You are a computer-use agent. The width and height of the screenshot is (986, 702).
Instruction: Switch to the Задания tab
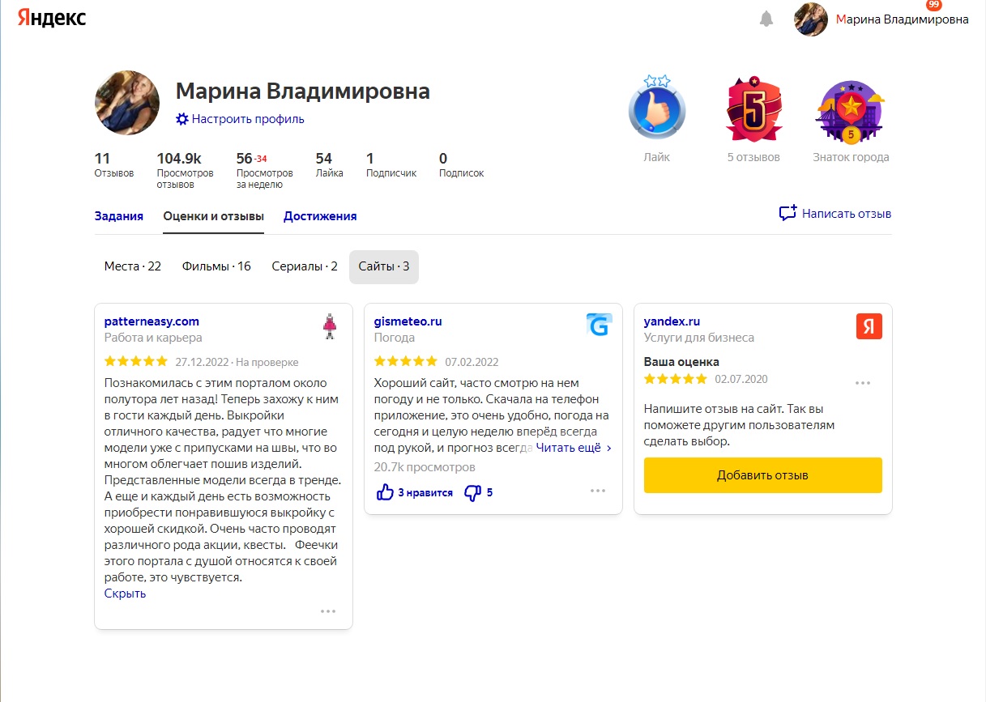point(119,216)
